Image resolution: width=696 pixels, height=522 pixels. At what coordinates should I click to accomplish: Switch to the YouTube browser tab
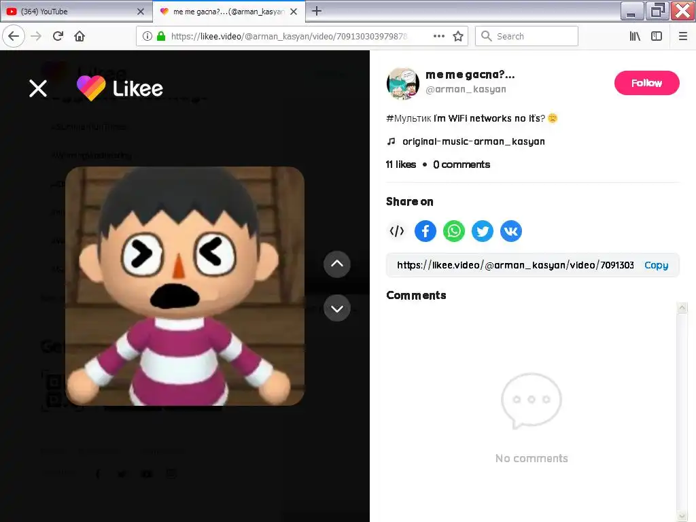[76, 12]
